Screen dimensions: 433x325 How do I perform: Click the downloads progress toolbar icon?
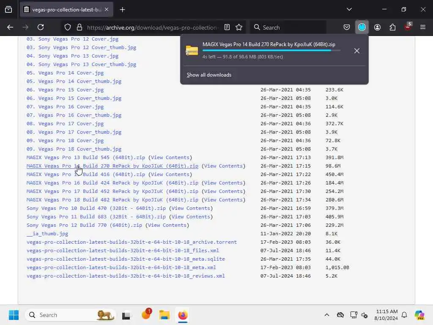(362, 27)
